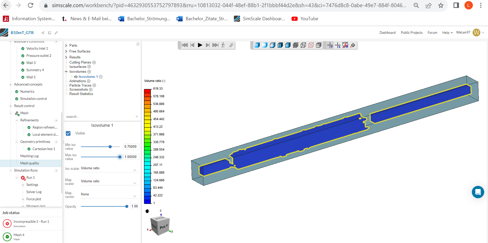Click the reset view crosshair icon
Viewport: 488px width, 243px height.
coord(353,45)
